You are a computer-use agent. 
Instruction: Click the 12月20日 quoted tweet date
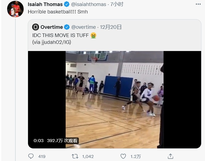click(110, 27)
